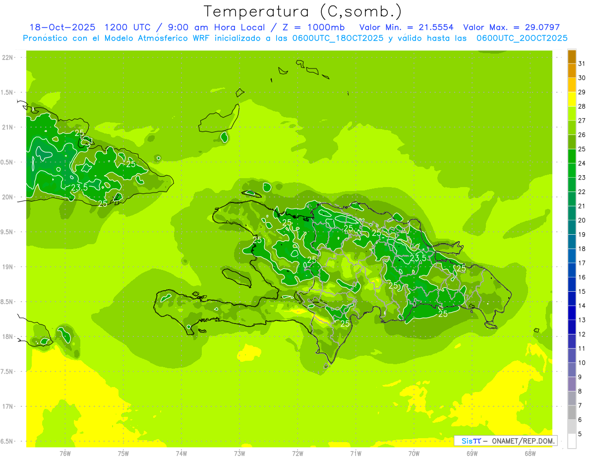Click the 24 label on the color scale
595x460 pixels.
[582, 163]
